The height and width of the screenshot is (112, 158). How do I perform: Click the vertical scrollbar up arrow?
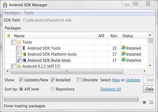tap(150, 35)
